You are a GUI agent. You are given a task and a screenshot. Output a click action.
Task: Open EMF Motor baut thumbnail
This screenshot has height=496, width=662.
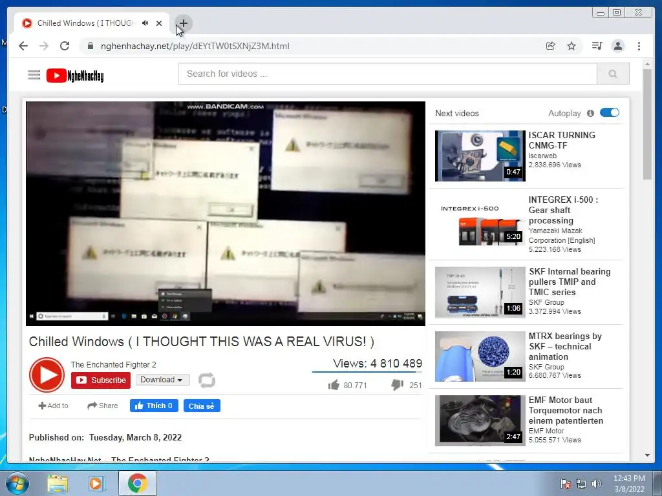[480, 420]
